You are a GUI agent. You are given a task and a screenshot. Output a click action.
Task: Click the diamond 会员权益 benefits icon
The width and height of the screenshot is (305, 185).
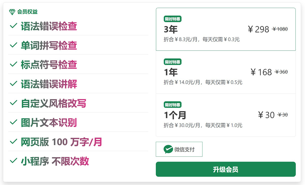click(12, 11)
